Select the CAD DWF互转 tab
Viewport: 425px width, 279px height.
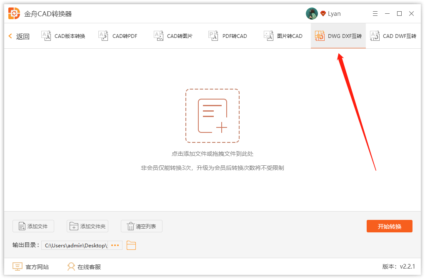[x=393, y=36]
